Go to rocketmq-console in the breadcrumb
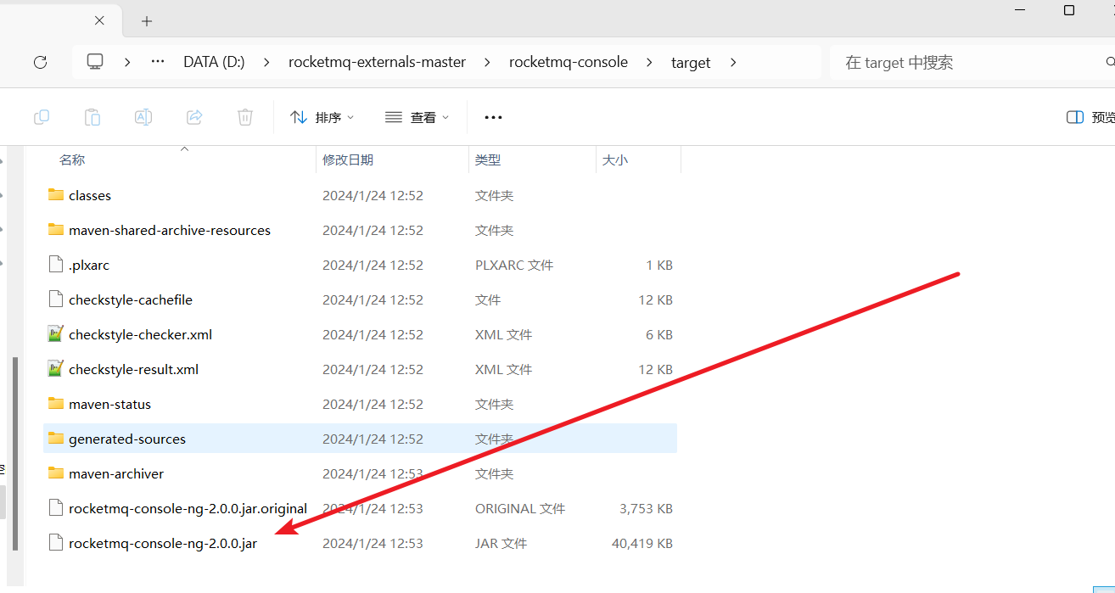This screenshot has width=1115, height=593. click(x=569, y=62)
